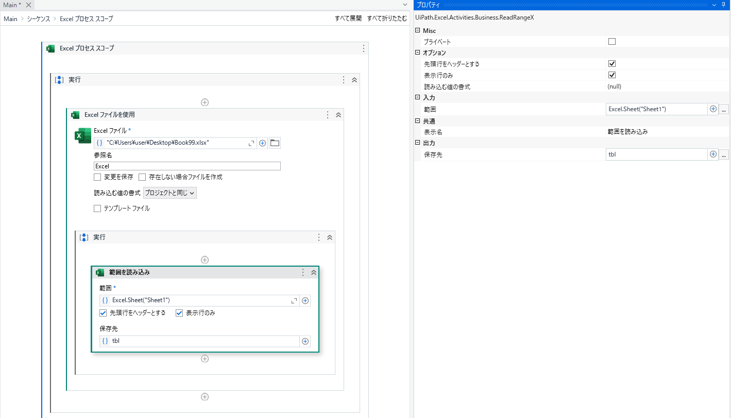
Task: Open options menu of Excel プロセス スコープ
Action: click(364, 48)
